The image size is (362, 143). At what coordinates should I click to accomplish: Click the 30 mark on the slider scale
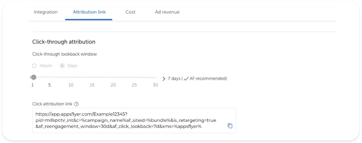coord(155,85)
